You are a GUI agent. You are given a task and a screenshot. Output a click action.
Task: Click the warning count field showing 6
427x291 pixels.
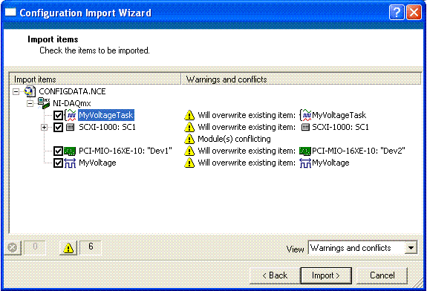coord(91,248)
